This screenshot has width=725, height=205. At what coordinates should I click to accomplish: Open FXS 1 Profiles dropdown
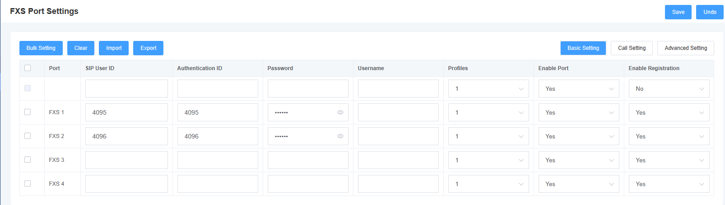pyautogui.click(x=488, y=112)
